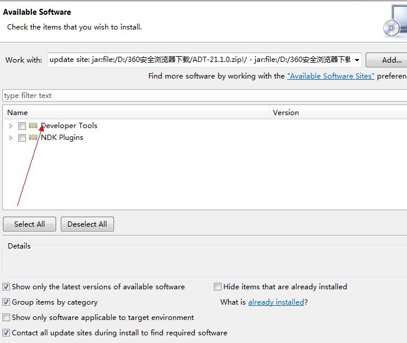Disable Show only the latest versions checkbox

pos(6,287)
